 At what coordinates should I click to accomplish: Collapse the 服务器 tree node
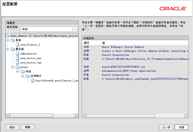[8, 49]
